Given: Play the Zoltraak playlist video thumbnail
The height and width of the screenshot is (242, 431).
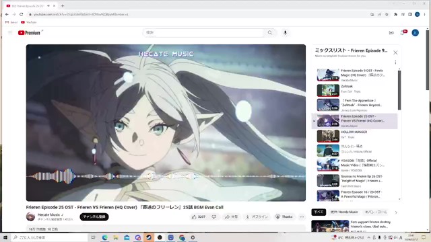Looking at the screenshot, I should pos(328,90).
